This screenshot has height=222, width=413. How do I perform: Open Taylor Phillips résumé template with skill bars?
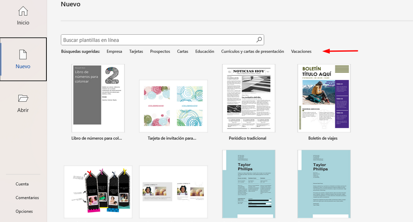(249, 184)
